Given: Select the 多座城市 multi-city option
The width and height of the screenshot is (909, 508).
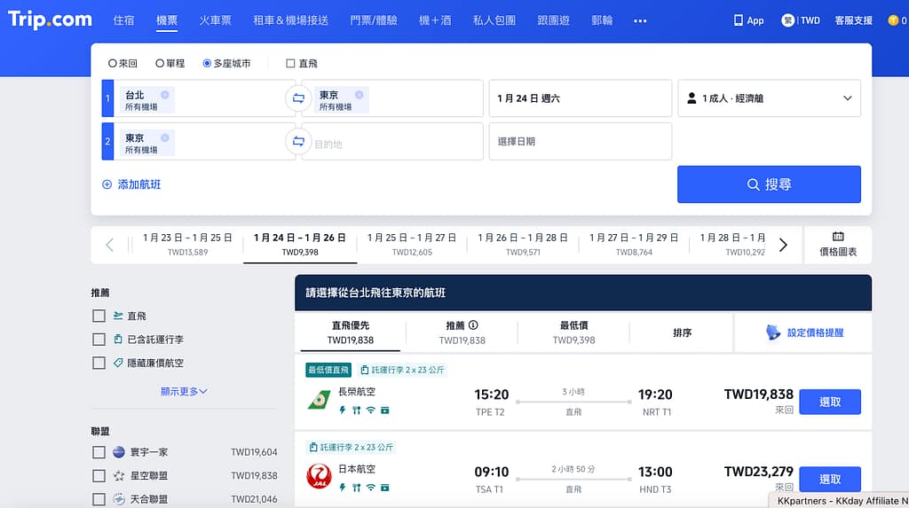Looking at the screenshot, I should pos(226,63).
